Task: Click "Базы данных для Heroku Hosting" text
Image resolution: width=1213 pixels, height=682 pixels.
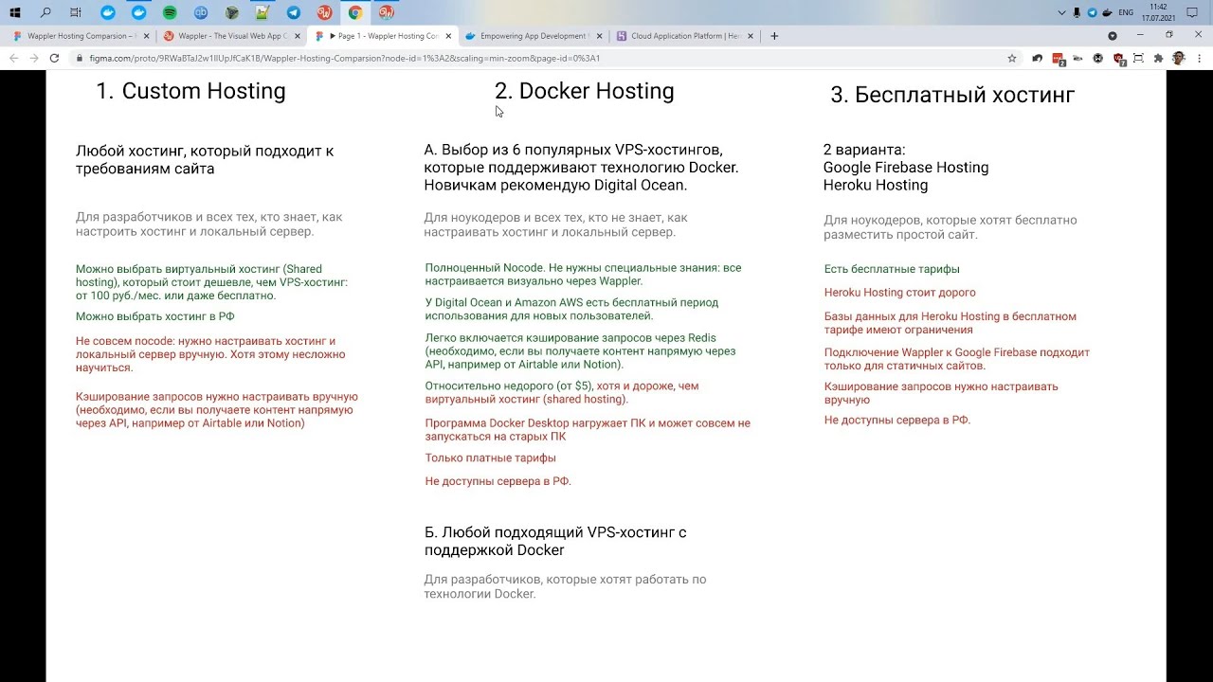Action: (x=950, y=323)
